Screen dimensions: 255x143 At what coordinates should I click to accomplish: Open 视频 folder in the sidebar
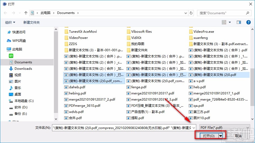[x=15, y=75]
